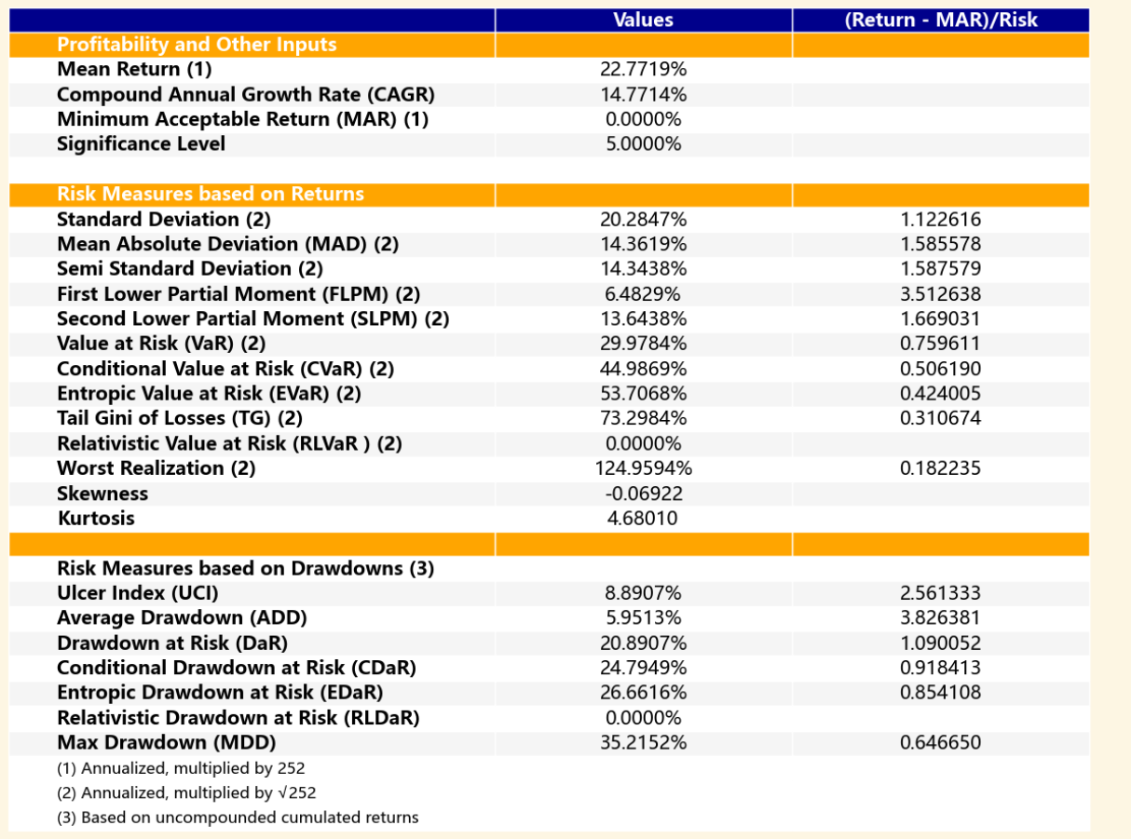Select the Significance Level value 5.0000%
This screenshot has width=1131, height=839.
point(643,143)
